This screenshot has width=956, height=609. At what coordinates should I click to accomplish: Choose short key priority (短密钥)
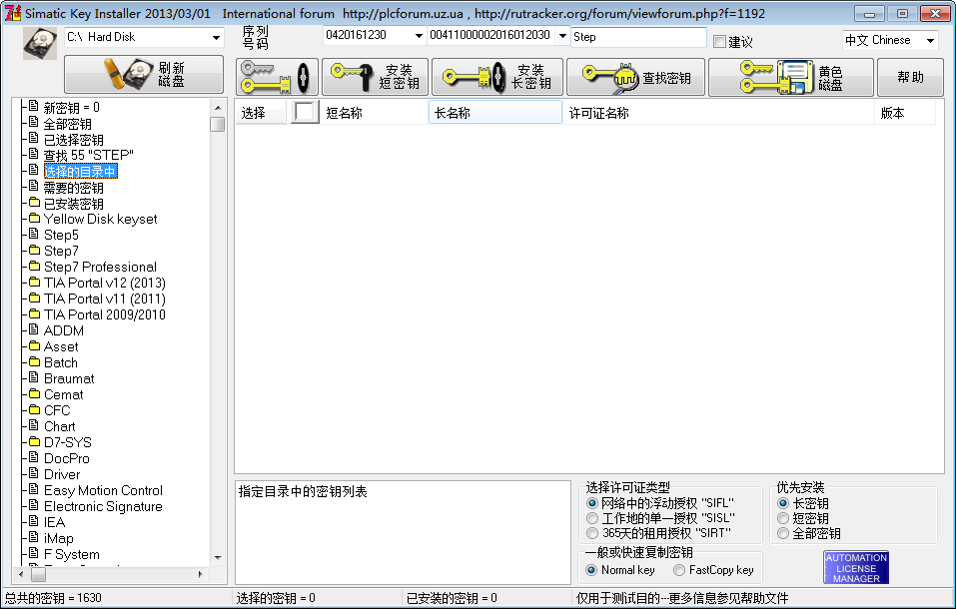(x=783, y=518)
